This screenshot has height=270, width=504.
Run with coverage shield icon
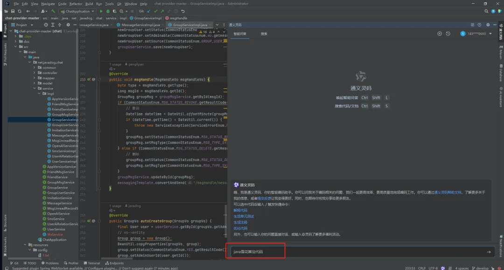pos(114,11)
